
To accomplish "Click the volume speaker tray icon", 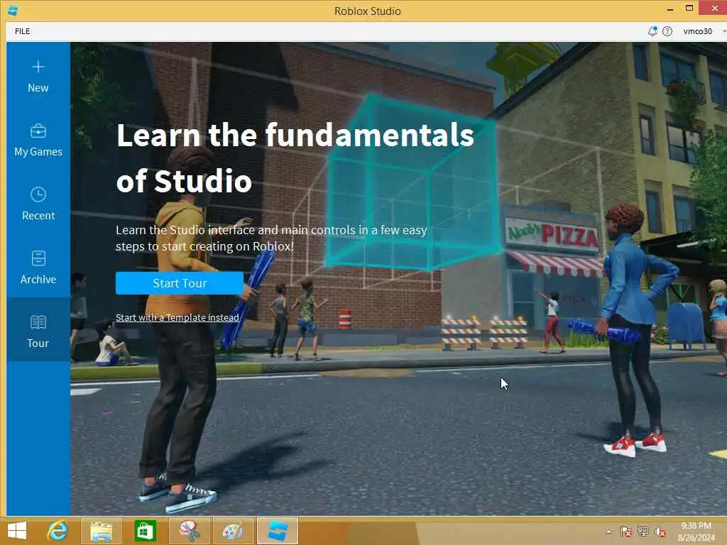I will (660, 532).
